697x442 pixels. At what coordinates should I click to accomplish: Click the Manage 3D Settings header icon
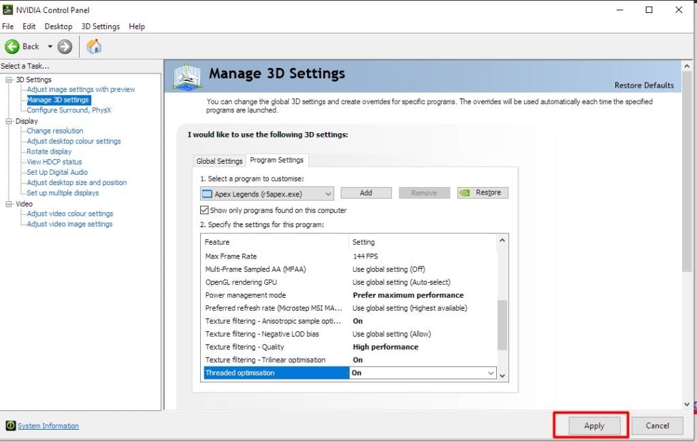tap(187, 76)
